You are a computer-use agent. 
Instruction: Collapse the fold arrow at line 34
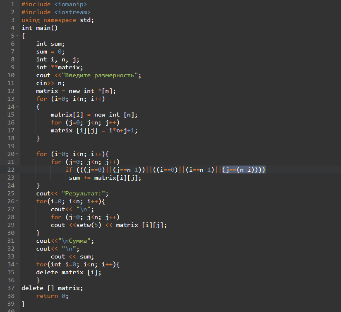coord(17,264)
